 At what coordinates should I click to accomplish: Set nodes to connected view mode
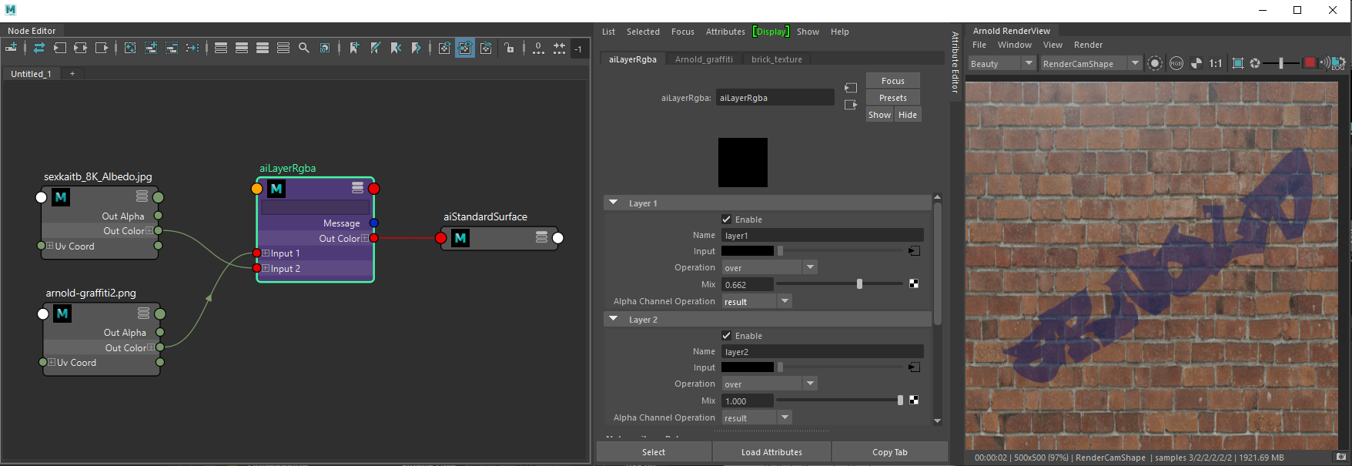click(x=242, y=48)
